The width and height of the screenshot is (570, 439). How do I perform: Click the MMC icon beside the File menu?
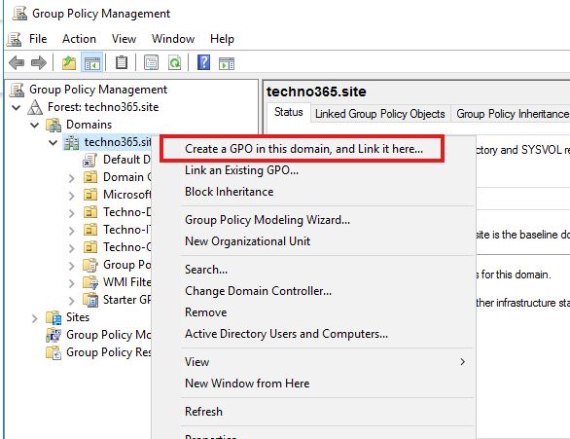(15, 39)
